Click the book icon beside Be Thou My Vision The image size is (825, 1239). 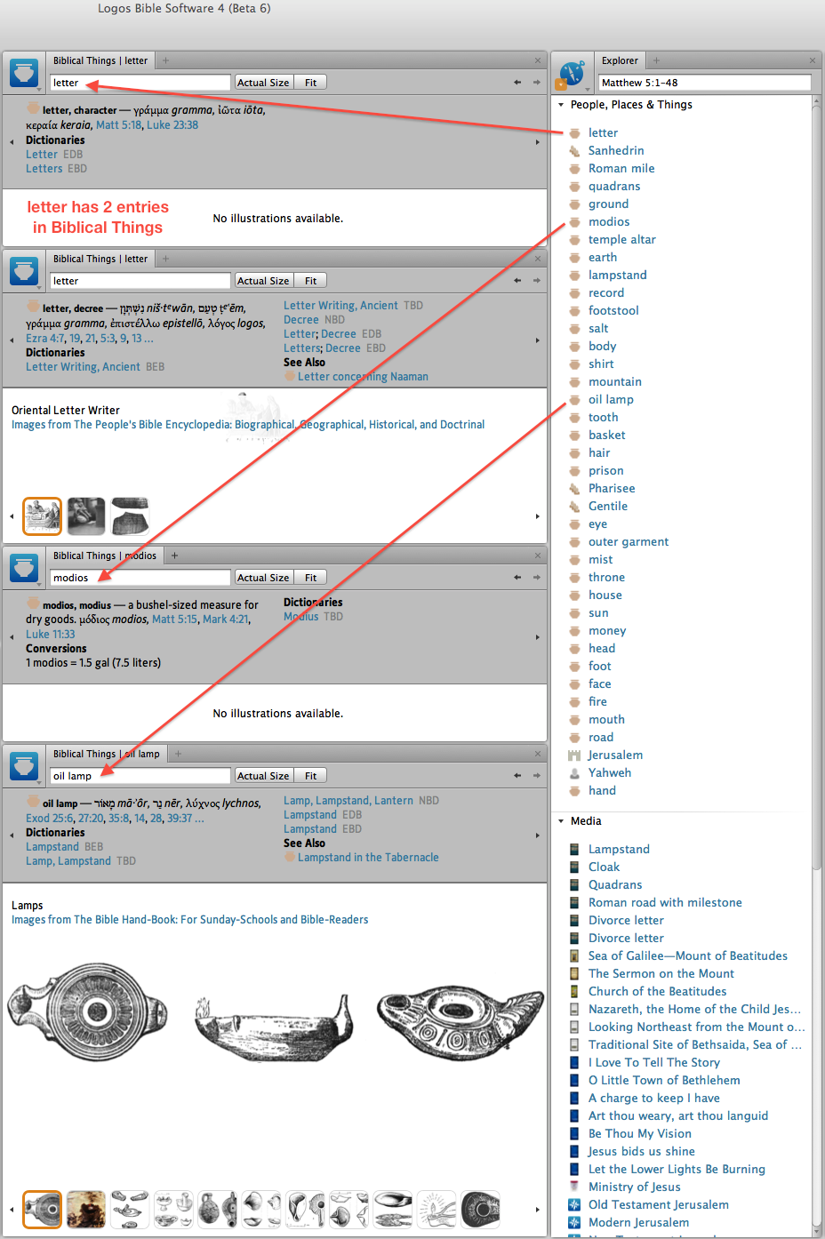(x=574, y=1134)
